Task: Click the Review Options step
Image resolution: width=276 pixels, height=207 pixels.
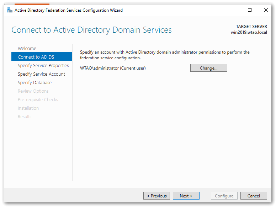Action: tap(33, 91)
